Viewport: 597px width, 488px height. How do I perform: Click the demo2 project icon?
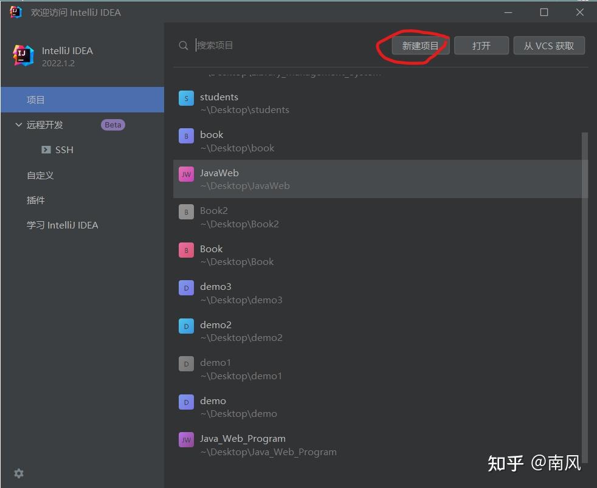[186, 326]
